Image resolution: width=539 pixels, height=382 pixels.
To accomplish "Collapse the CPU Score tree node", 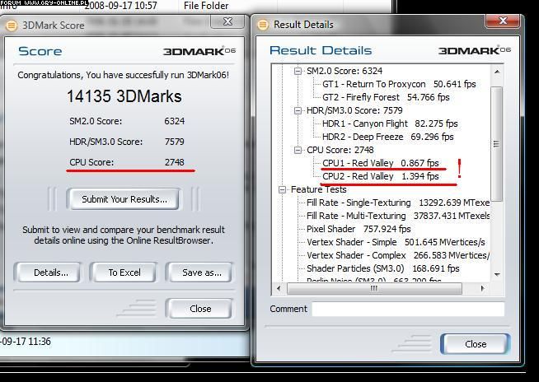I will tap(298, 150).
